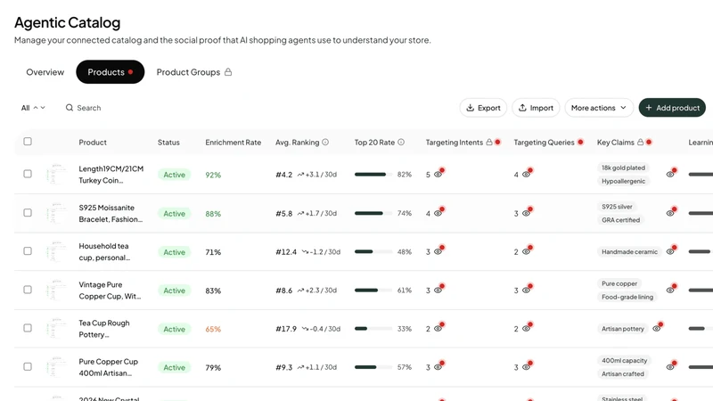713x401 pixels.
Task: Open the locked Product Groups tab
Action: pos(193,72)
